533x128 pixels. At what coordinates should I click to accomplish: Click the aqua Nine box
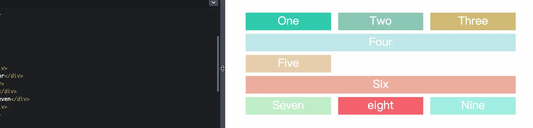[x=473, y=106]
